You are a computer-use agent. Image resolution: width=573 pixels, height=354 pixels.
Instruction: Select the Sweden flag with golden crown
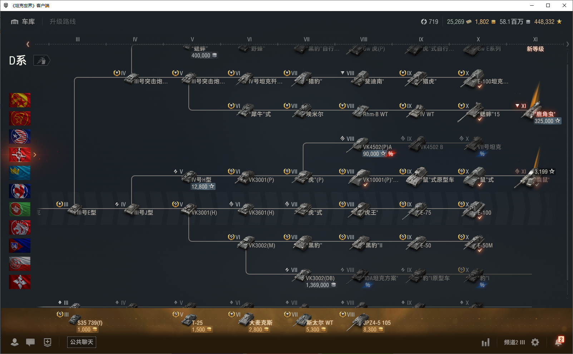pyautogui.click(x=20, y=173)
